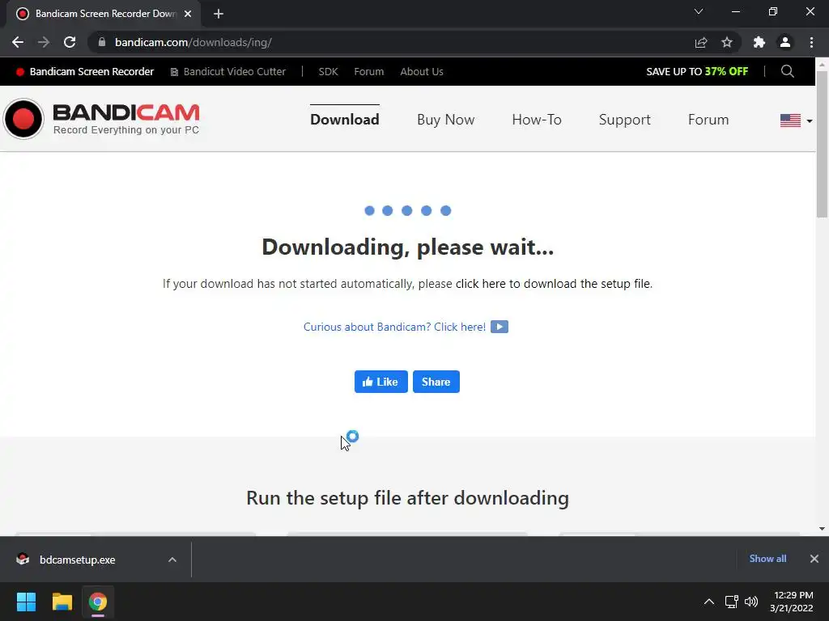Image resolution: width=829 pixels, height=621 pixels.
Task: Open the Chrome profile avatar menu
Action: [785, 42]
